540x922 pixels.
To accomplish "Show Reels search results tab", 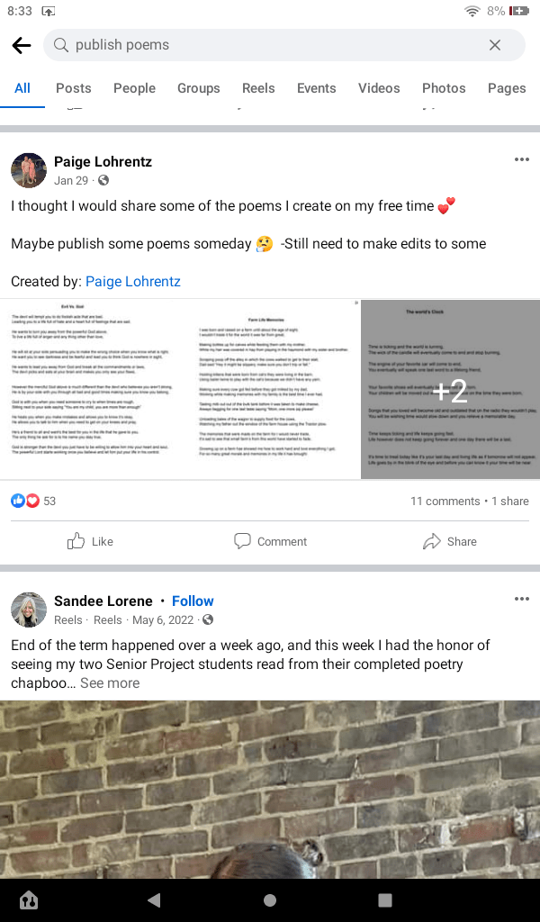I will [x=258, y=88].
